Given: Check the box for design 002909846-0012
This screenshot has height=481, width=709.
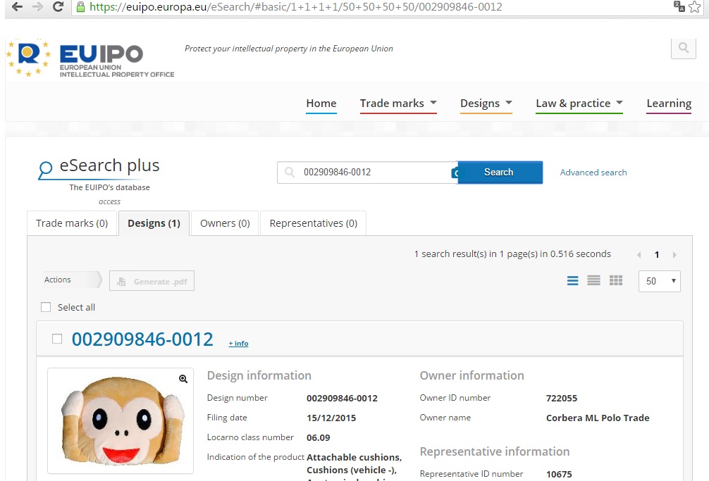Looking at the screenshot, I should click(x=57, y=339).
